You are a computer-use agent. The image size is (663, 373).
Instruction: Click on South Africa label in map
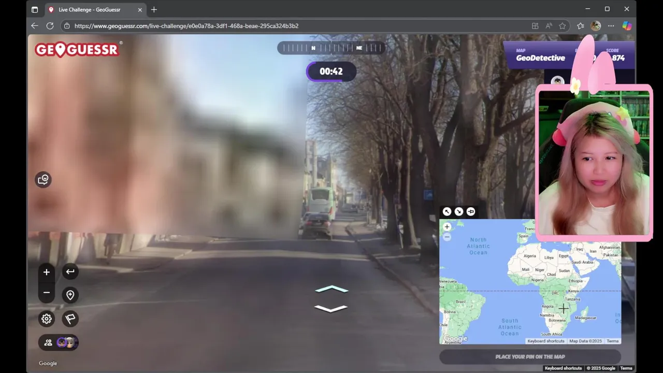pyautogui.click(x=552, y=334)
